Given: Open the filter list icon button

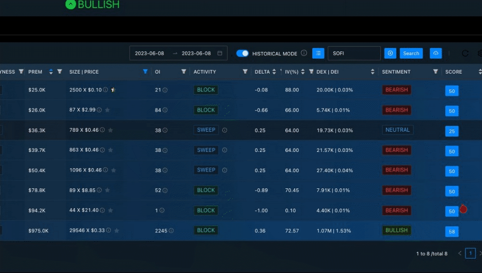Looking at the screenshot, I should [318, 53].
